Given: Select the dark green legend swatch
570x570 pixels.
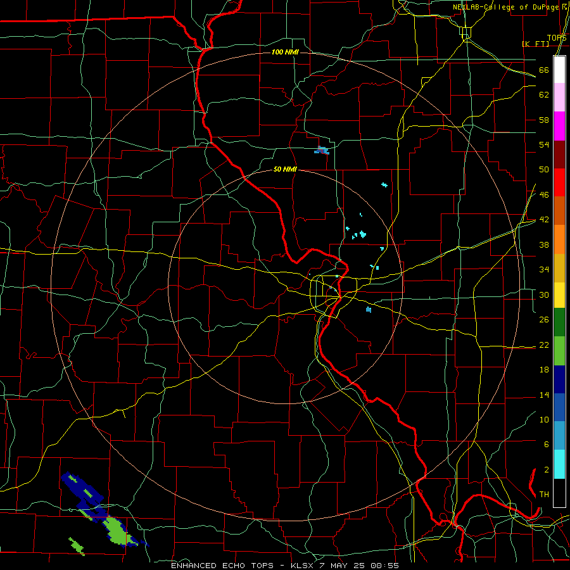Looking at the screenshot, I should pyautogui.click(x=559, y=322).
